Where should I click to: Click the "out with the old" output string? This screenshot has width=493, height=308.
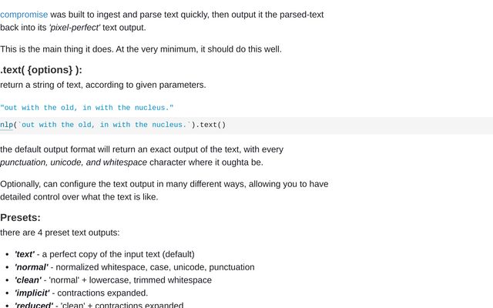pos(87,108)
